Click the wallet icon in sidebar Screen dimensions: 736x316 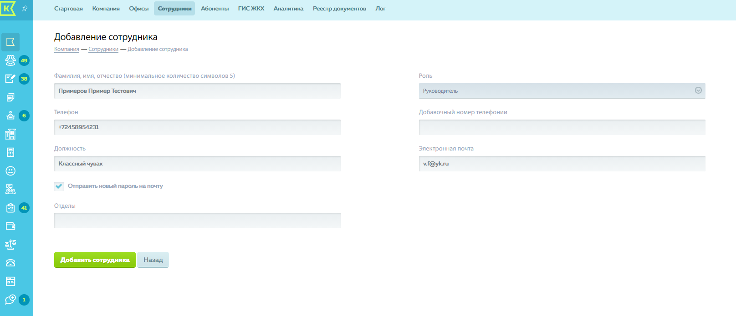point(10,226)
